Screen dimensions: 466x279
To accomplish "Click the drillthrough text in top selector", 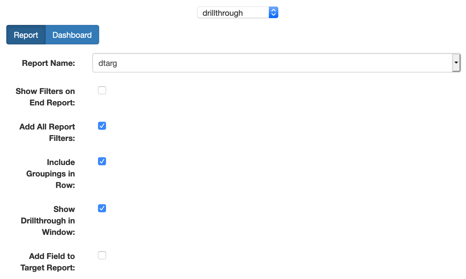I will [222, 13].
